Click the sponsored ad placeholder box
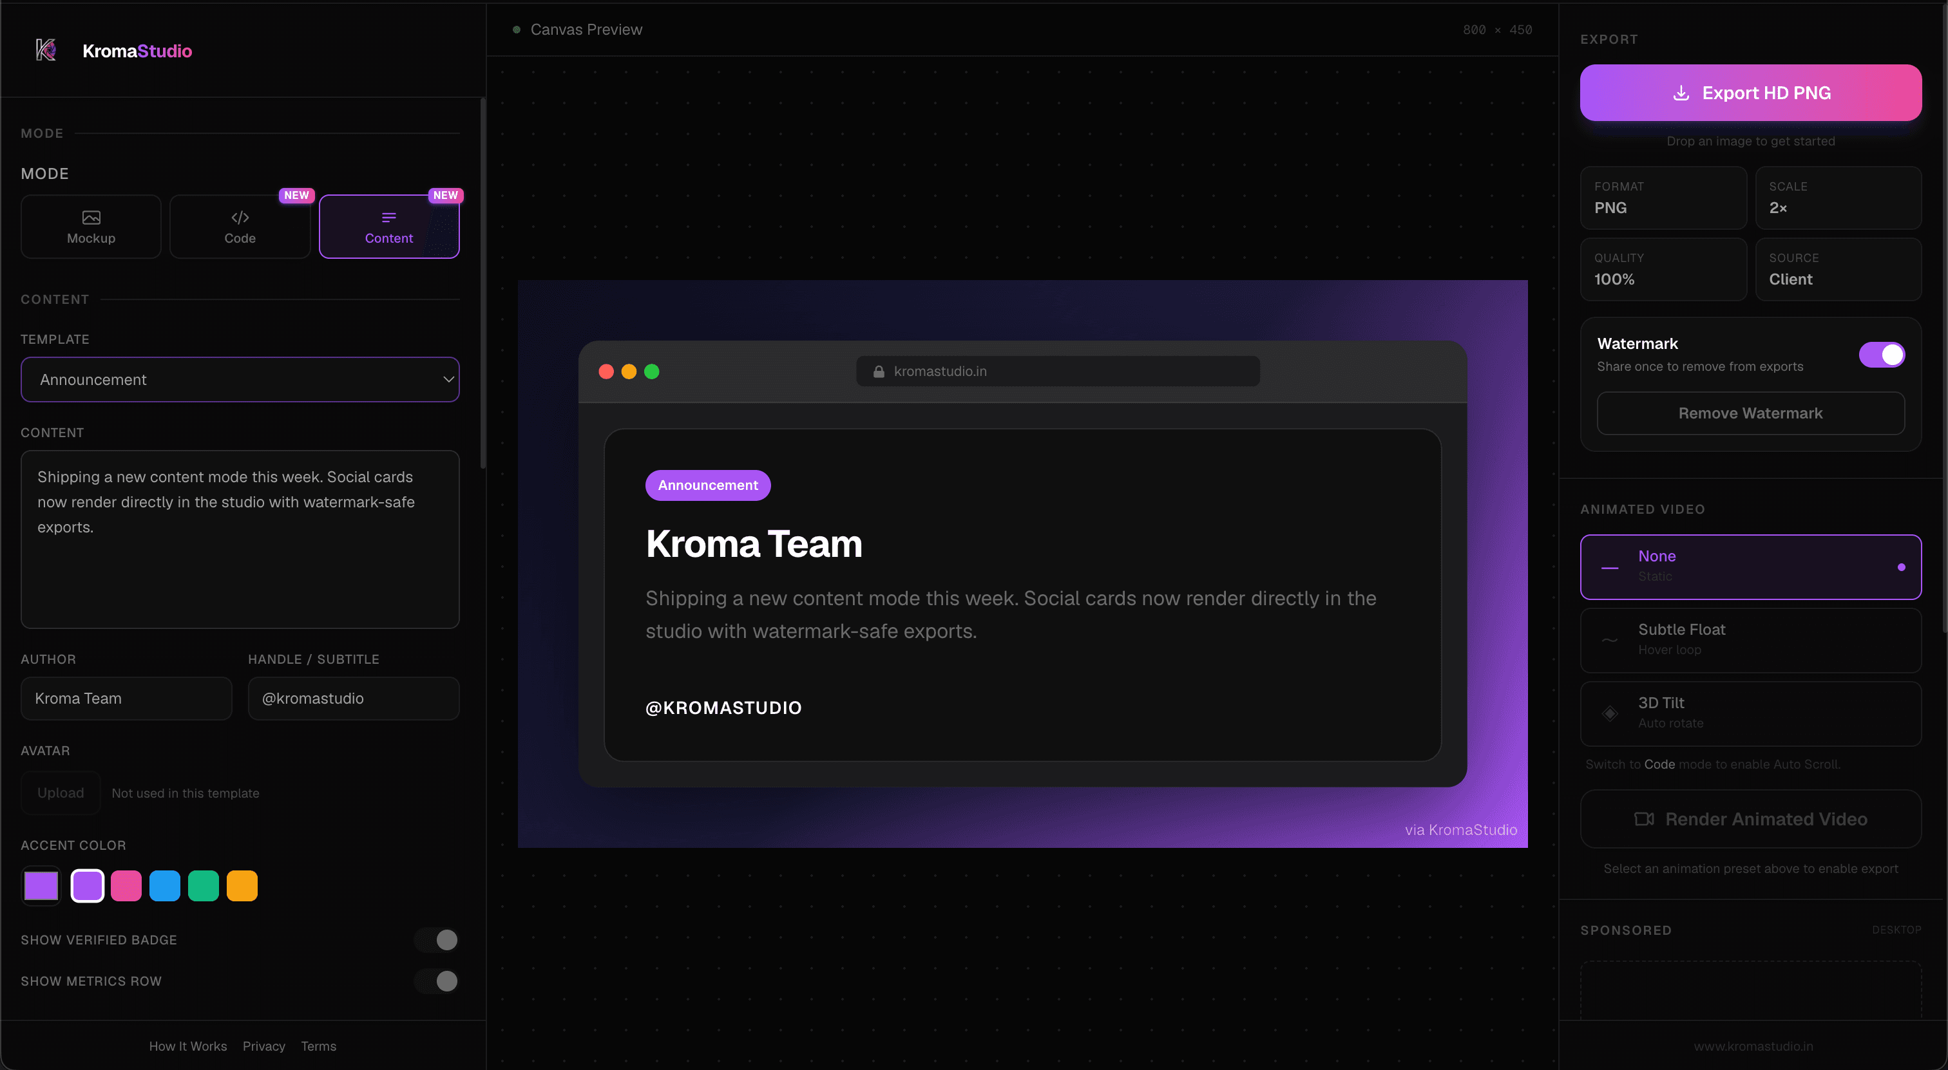 click(1750, 991)
